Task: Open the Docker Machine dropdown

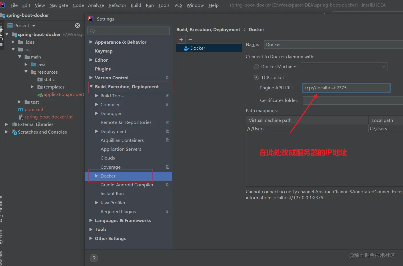Action: coord(344,67)
